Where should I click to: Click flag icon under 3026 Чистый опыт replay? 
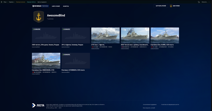pyautogui.click(x=122, y=47)
